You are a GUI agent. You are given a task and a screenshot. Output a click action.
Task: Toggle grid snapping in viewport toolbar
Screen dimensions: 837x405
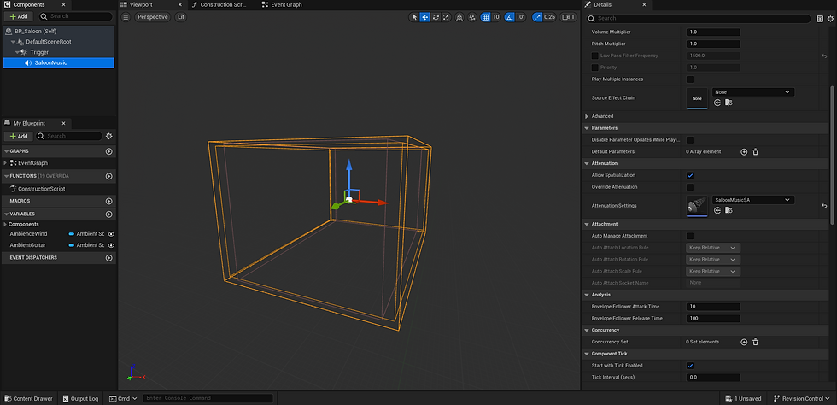click(x=485, y=17)
